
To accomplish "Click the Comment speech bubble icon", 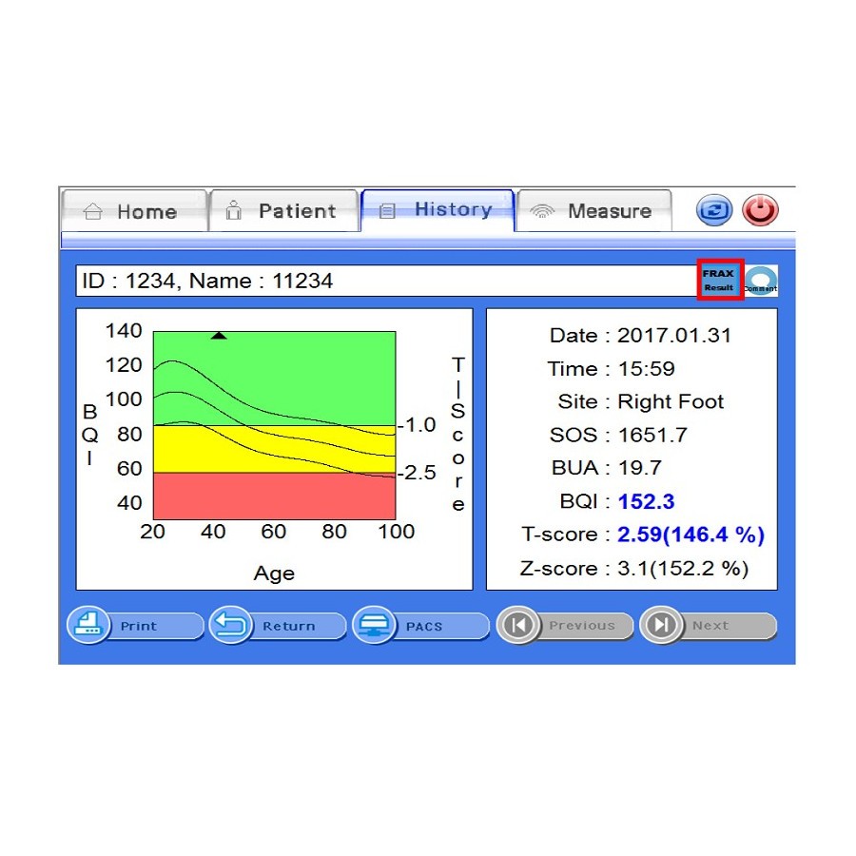I will point(761,281).
